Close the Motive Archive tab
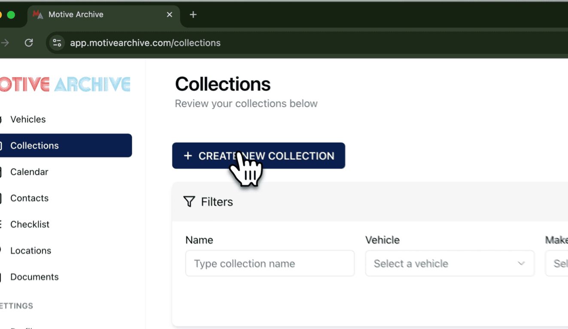The width and height of the screenshot is (568, 329). (x=170, y=15)
